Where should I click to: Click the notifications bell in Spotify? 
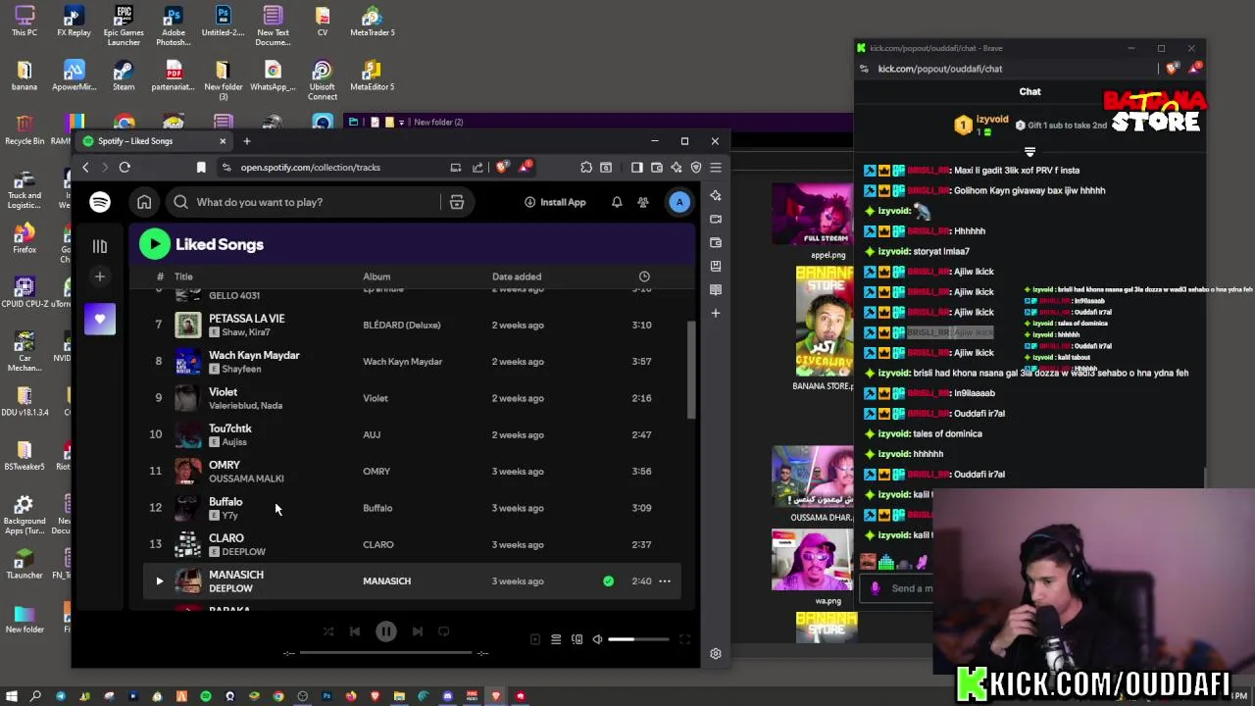(x=617, y=202)
